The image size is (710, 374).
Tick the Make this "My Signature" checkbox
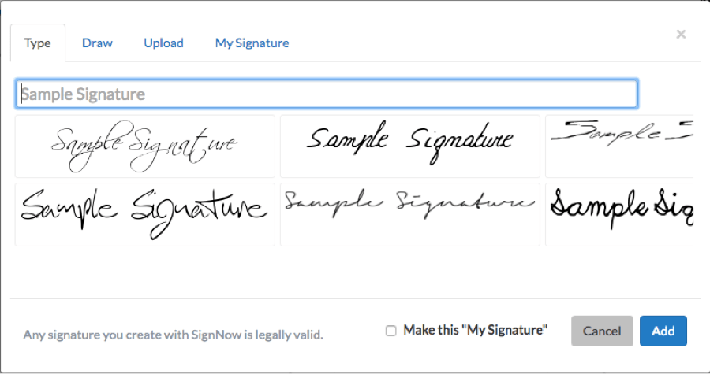pyautogui.click(x=391, y=331)
